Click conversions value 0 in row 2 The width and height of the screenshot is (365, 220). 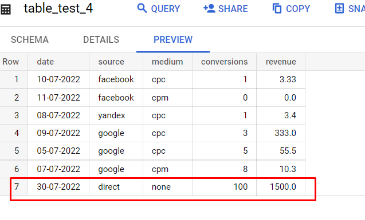coord(245,98)
